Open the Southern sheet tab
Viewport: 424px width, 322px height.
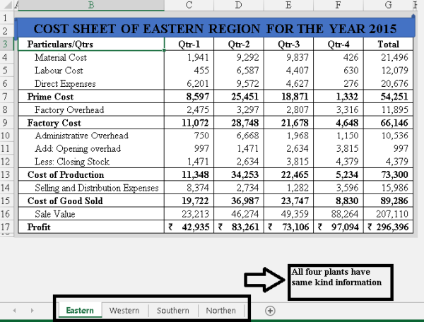[172, 310]
